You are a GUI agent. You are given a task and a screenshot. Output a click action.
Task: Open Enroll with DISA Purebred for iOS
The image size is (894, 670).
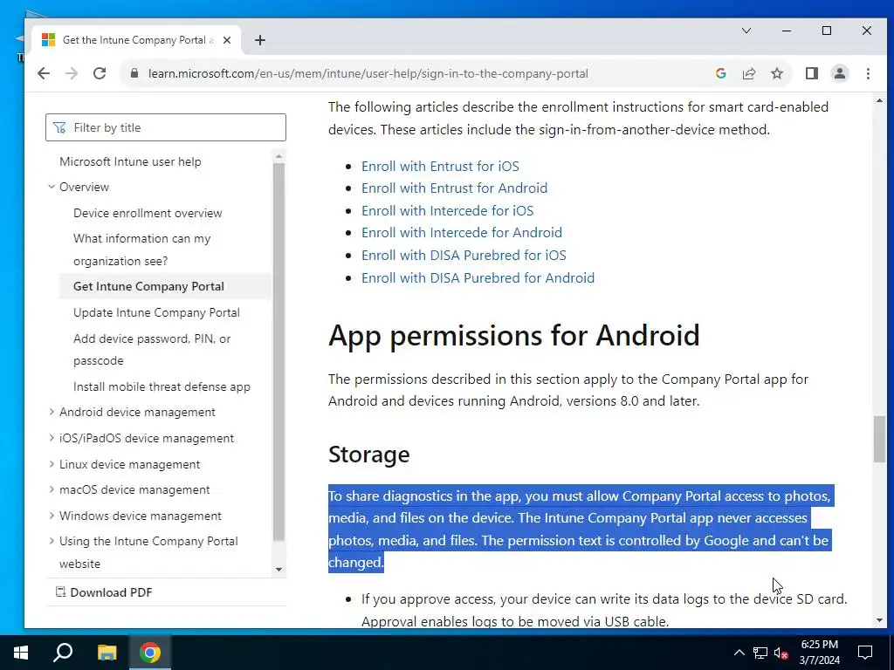coord(464,256)
